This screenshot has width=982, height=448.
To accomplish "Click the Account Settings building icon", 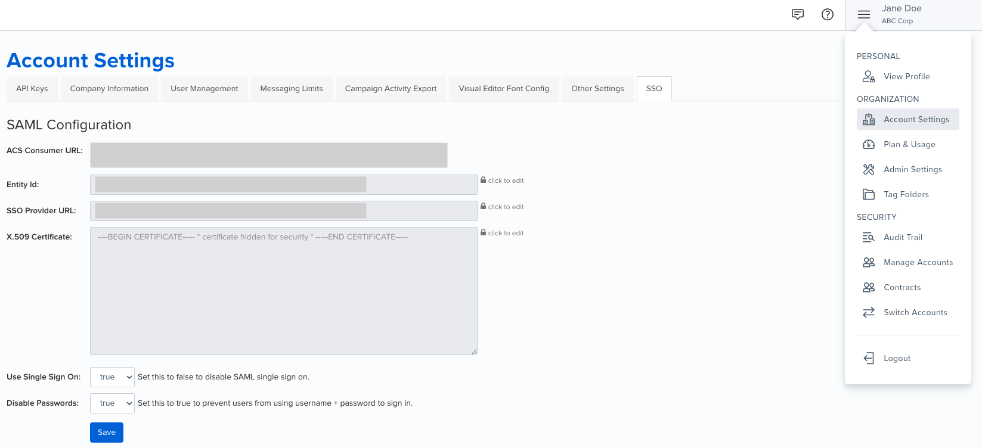I will [x=869, y=119].
